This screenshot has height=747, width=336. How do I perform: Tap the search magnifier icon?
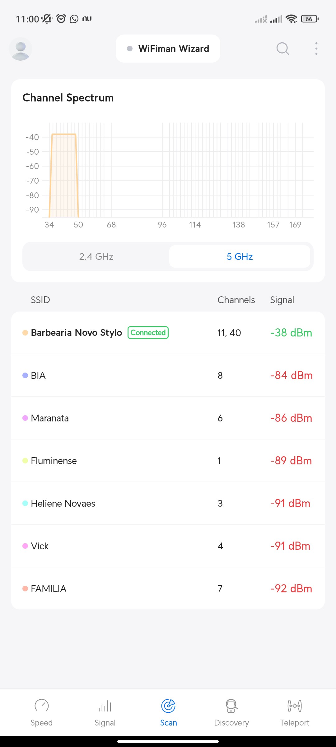(x=282, y=49)
